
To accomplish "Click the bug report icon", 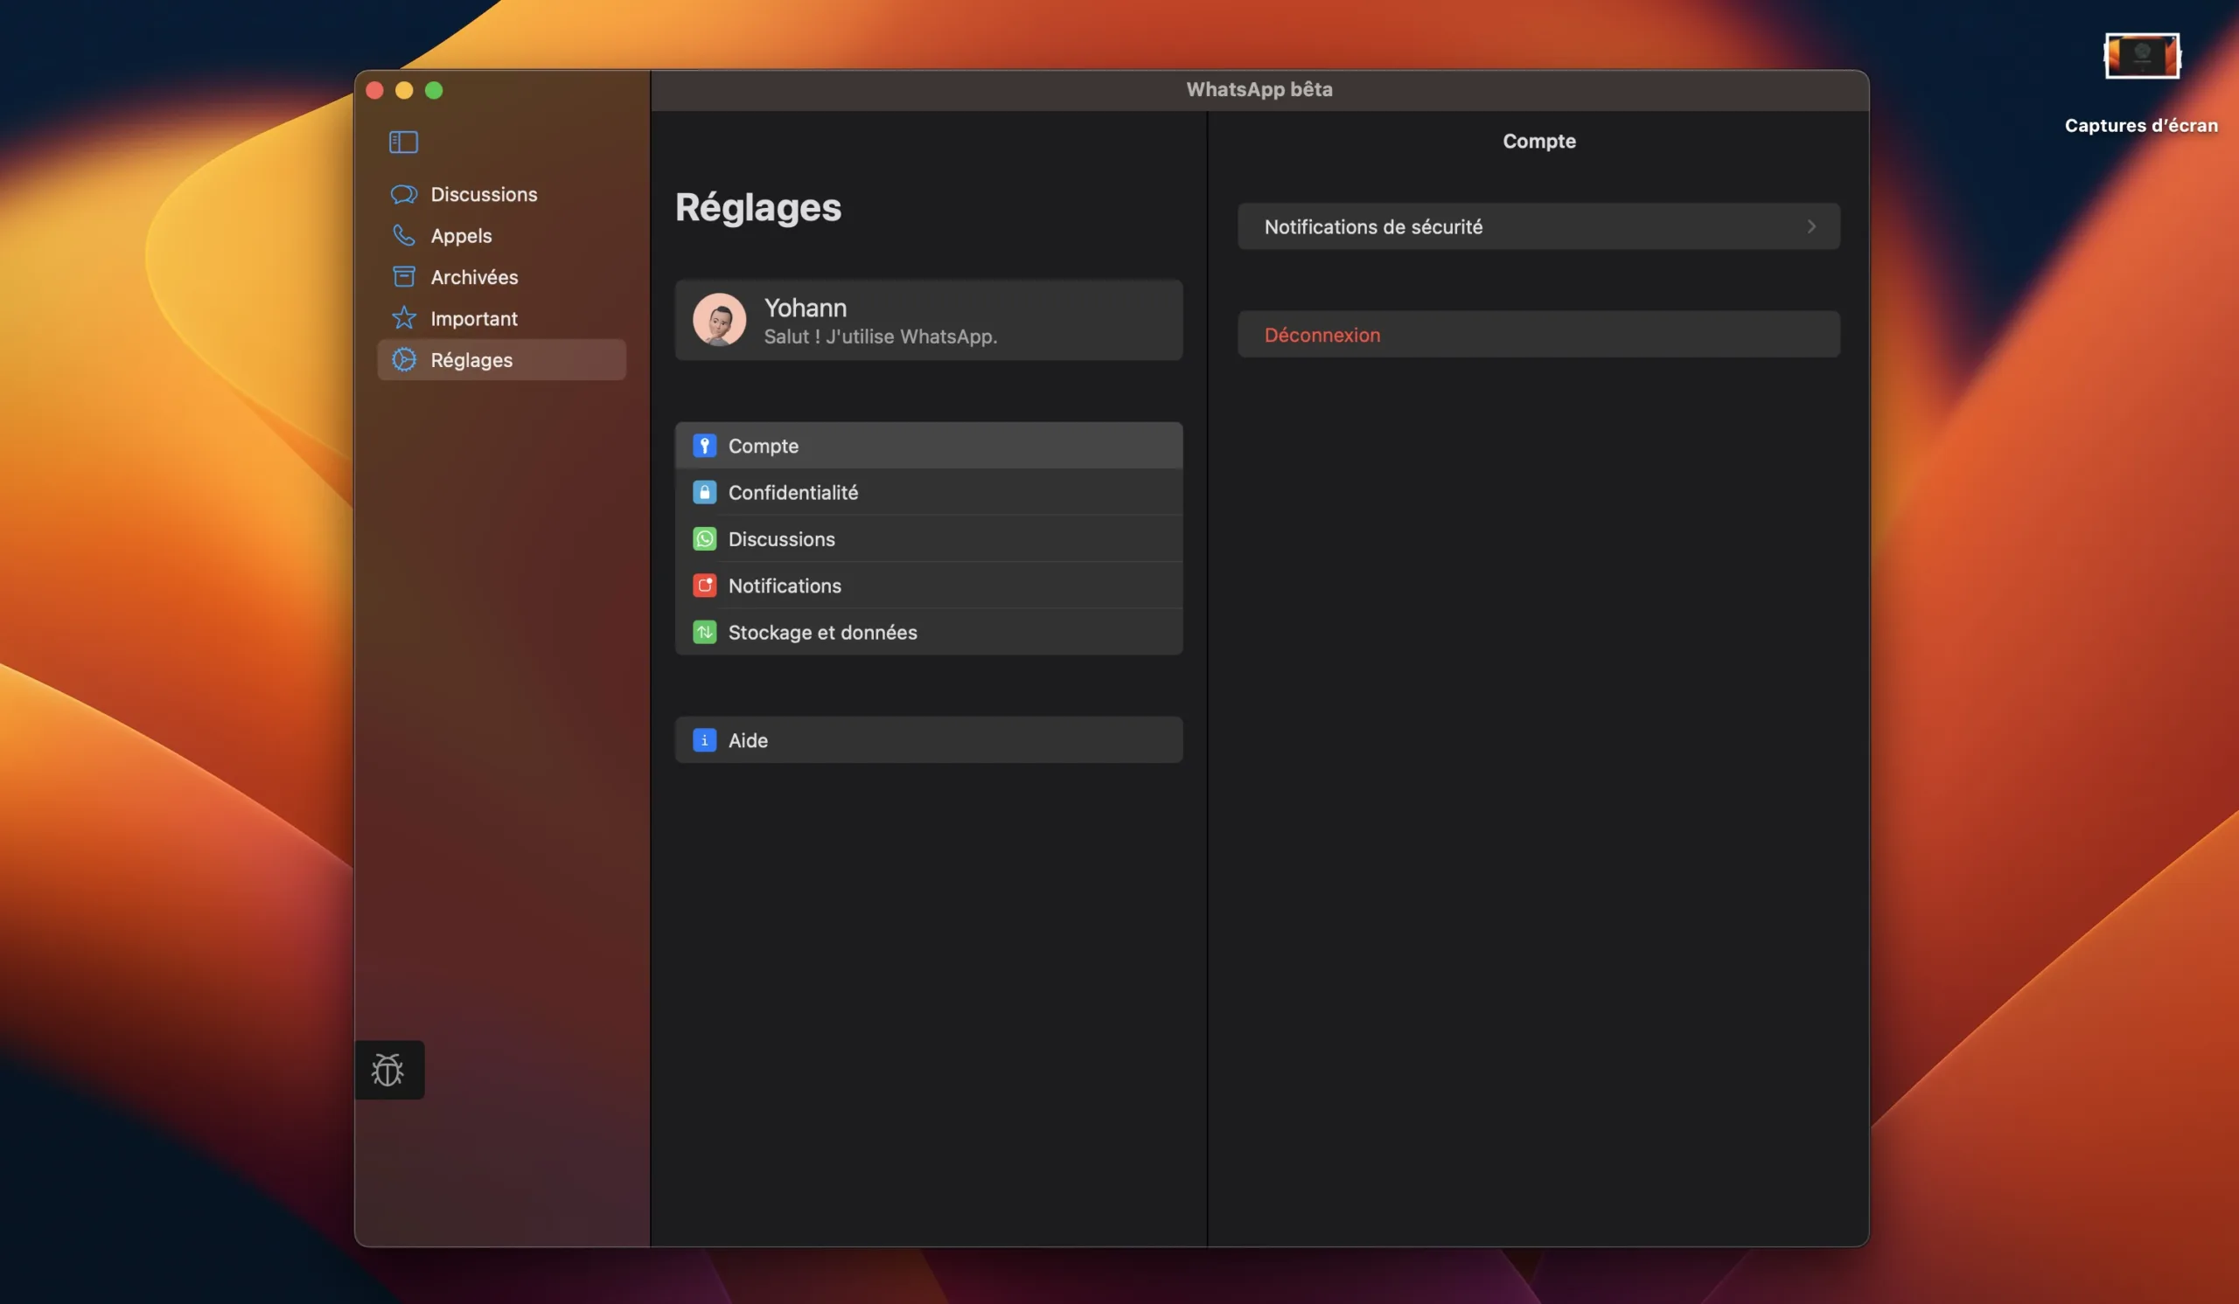I will pos(388,1070).
